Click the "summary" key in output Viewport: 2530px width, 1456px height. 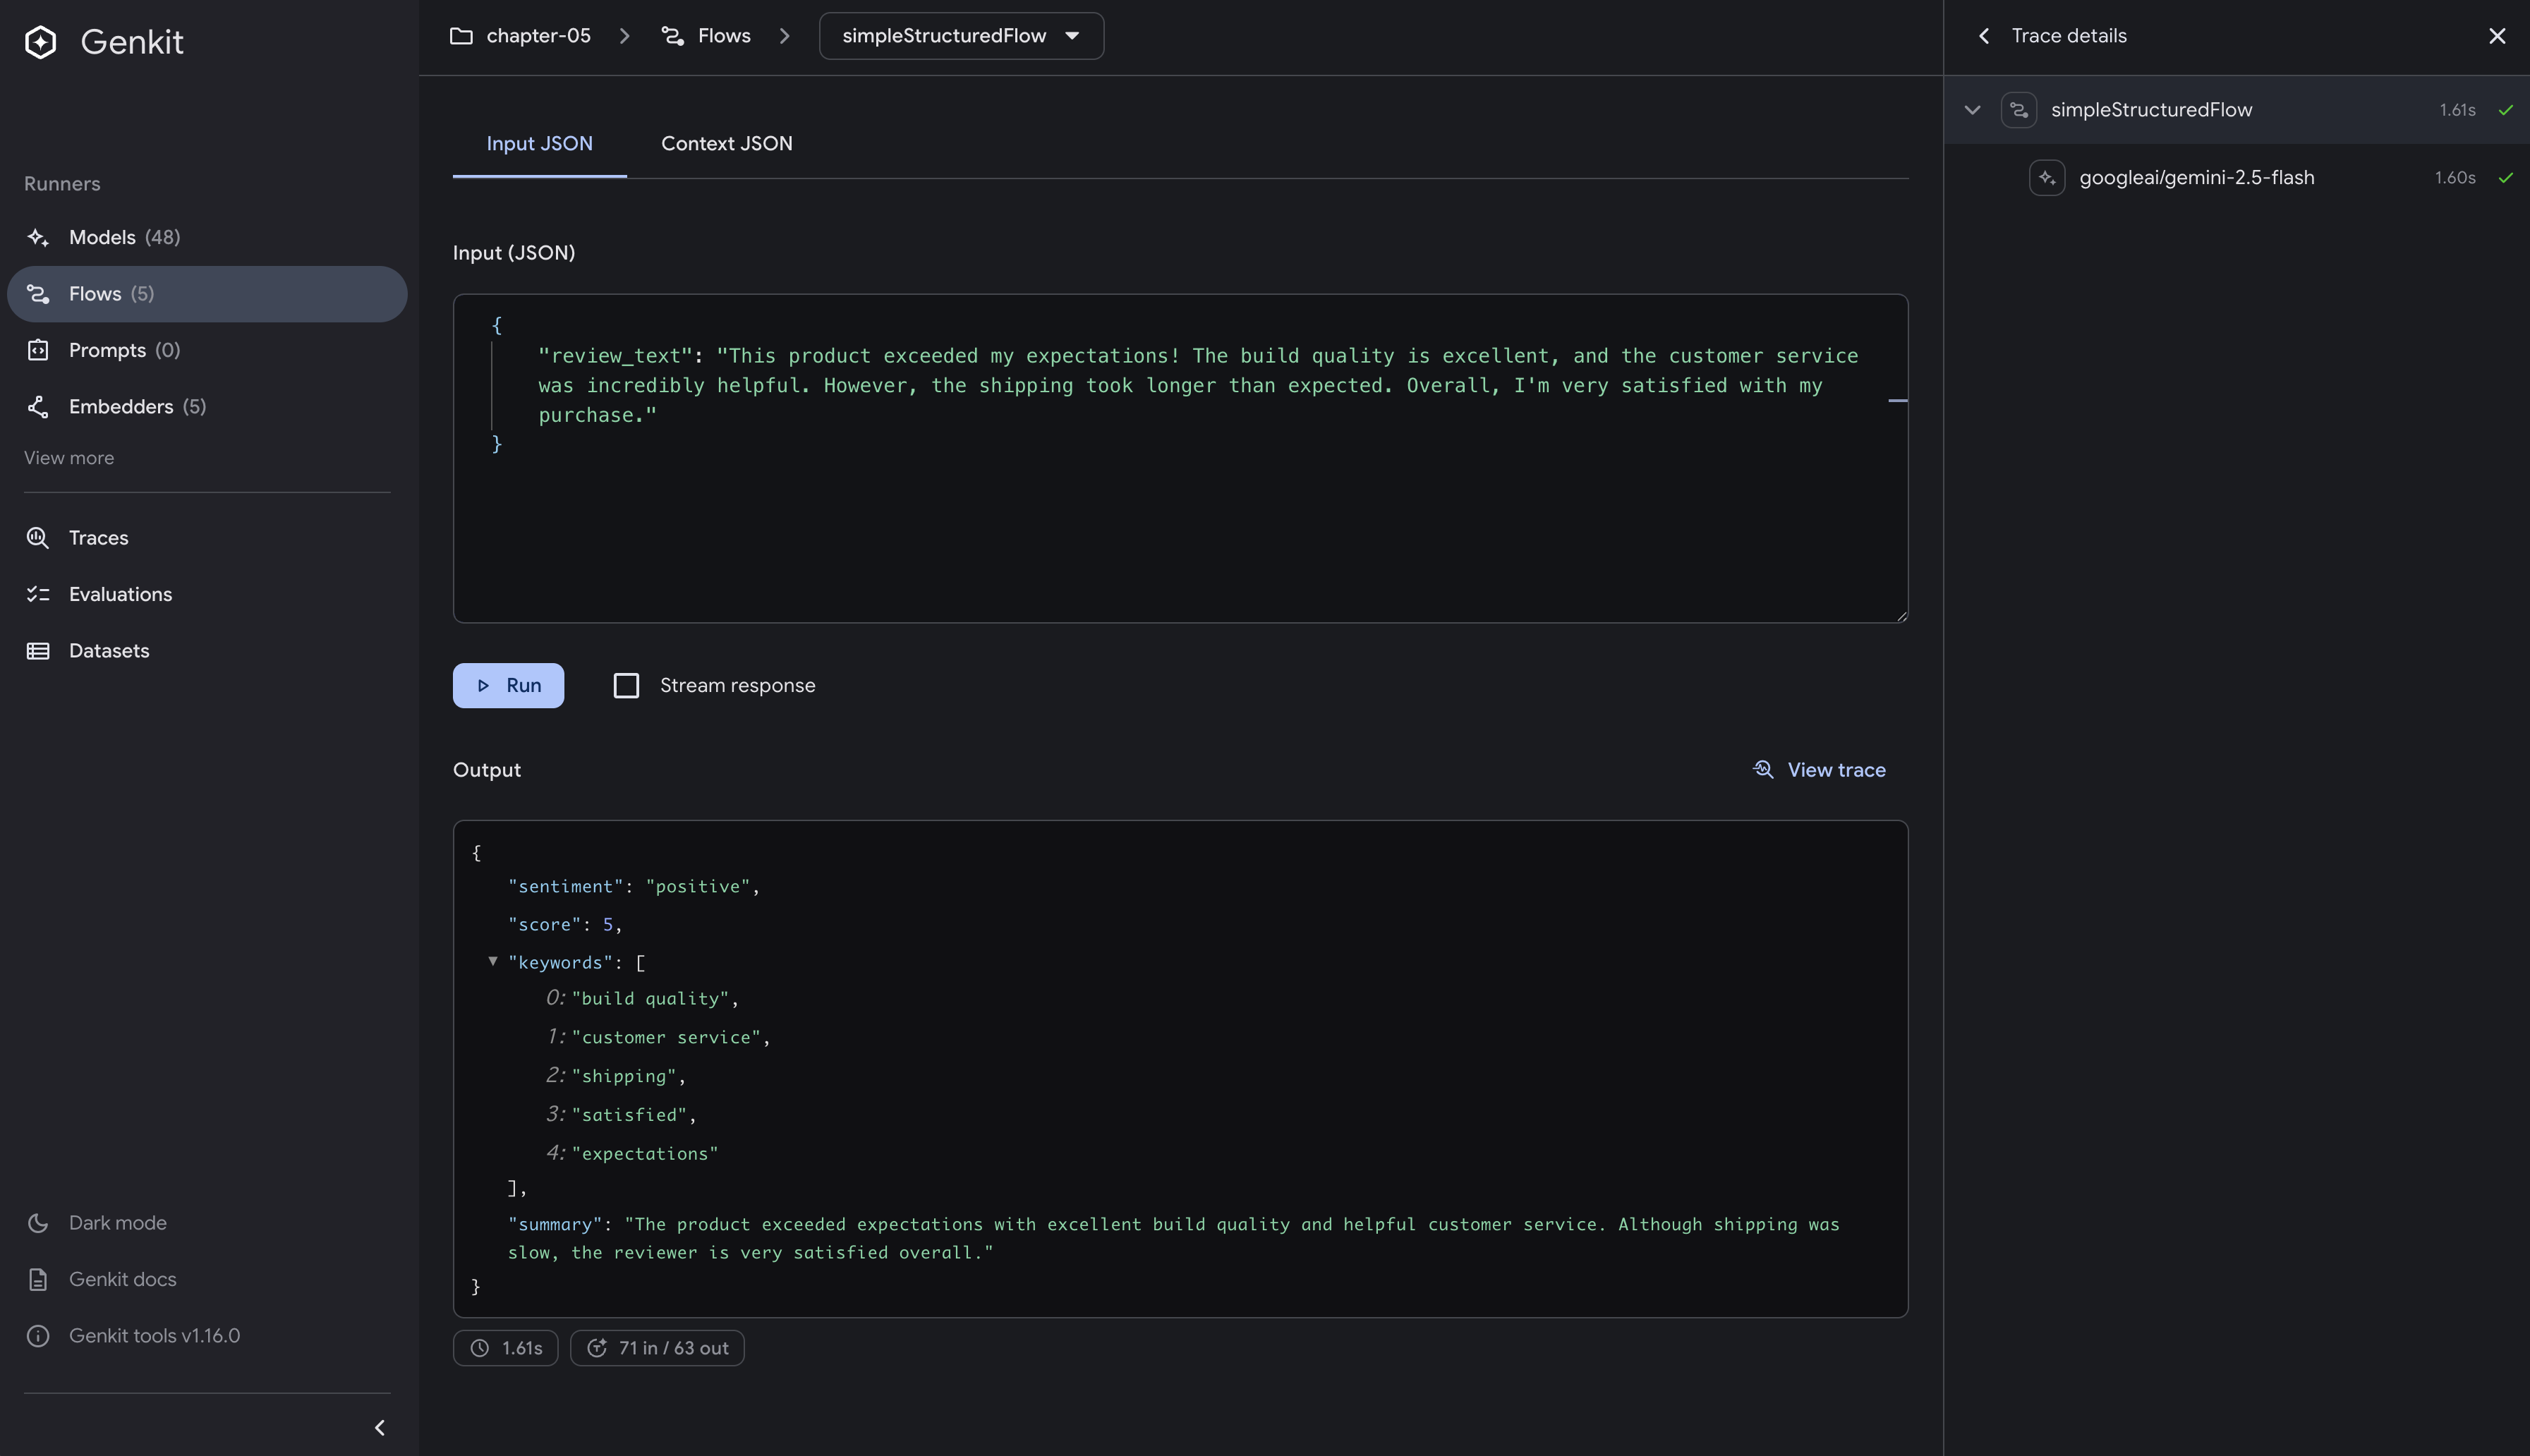[555, 1225]
